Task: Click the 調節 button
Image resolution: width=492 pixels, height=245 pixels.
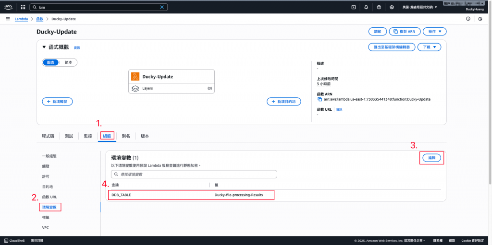Action: tap(377, 32)
